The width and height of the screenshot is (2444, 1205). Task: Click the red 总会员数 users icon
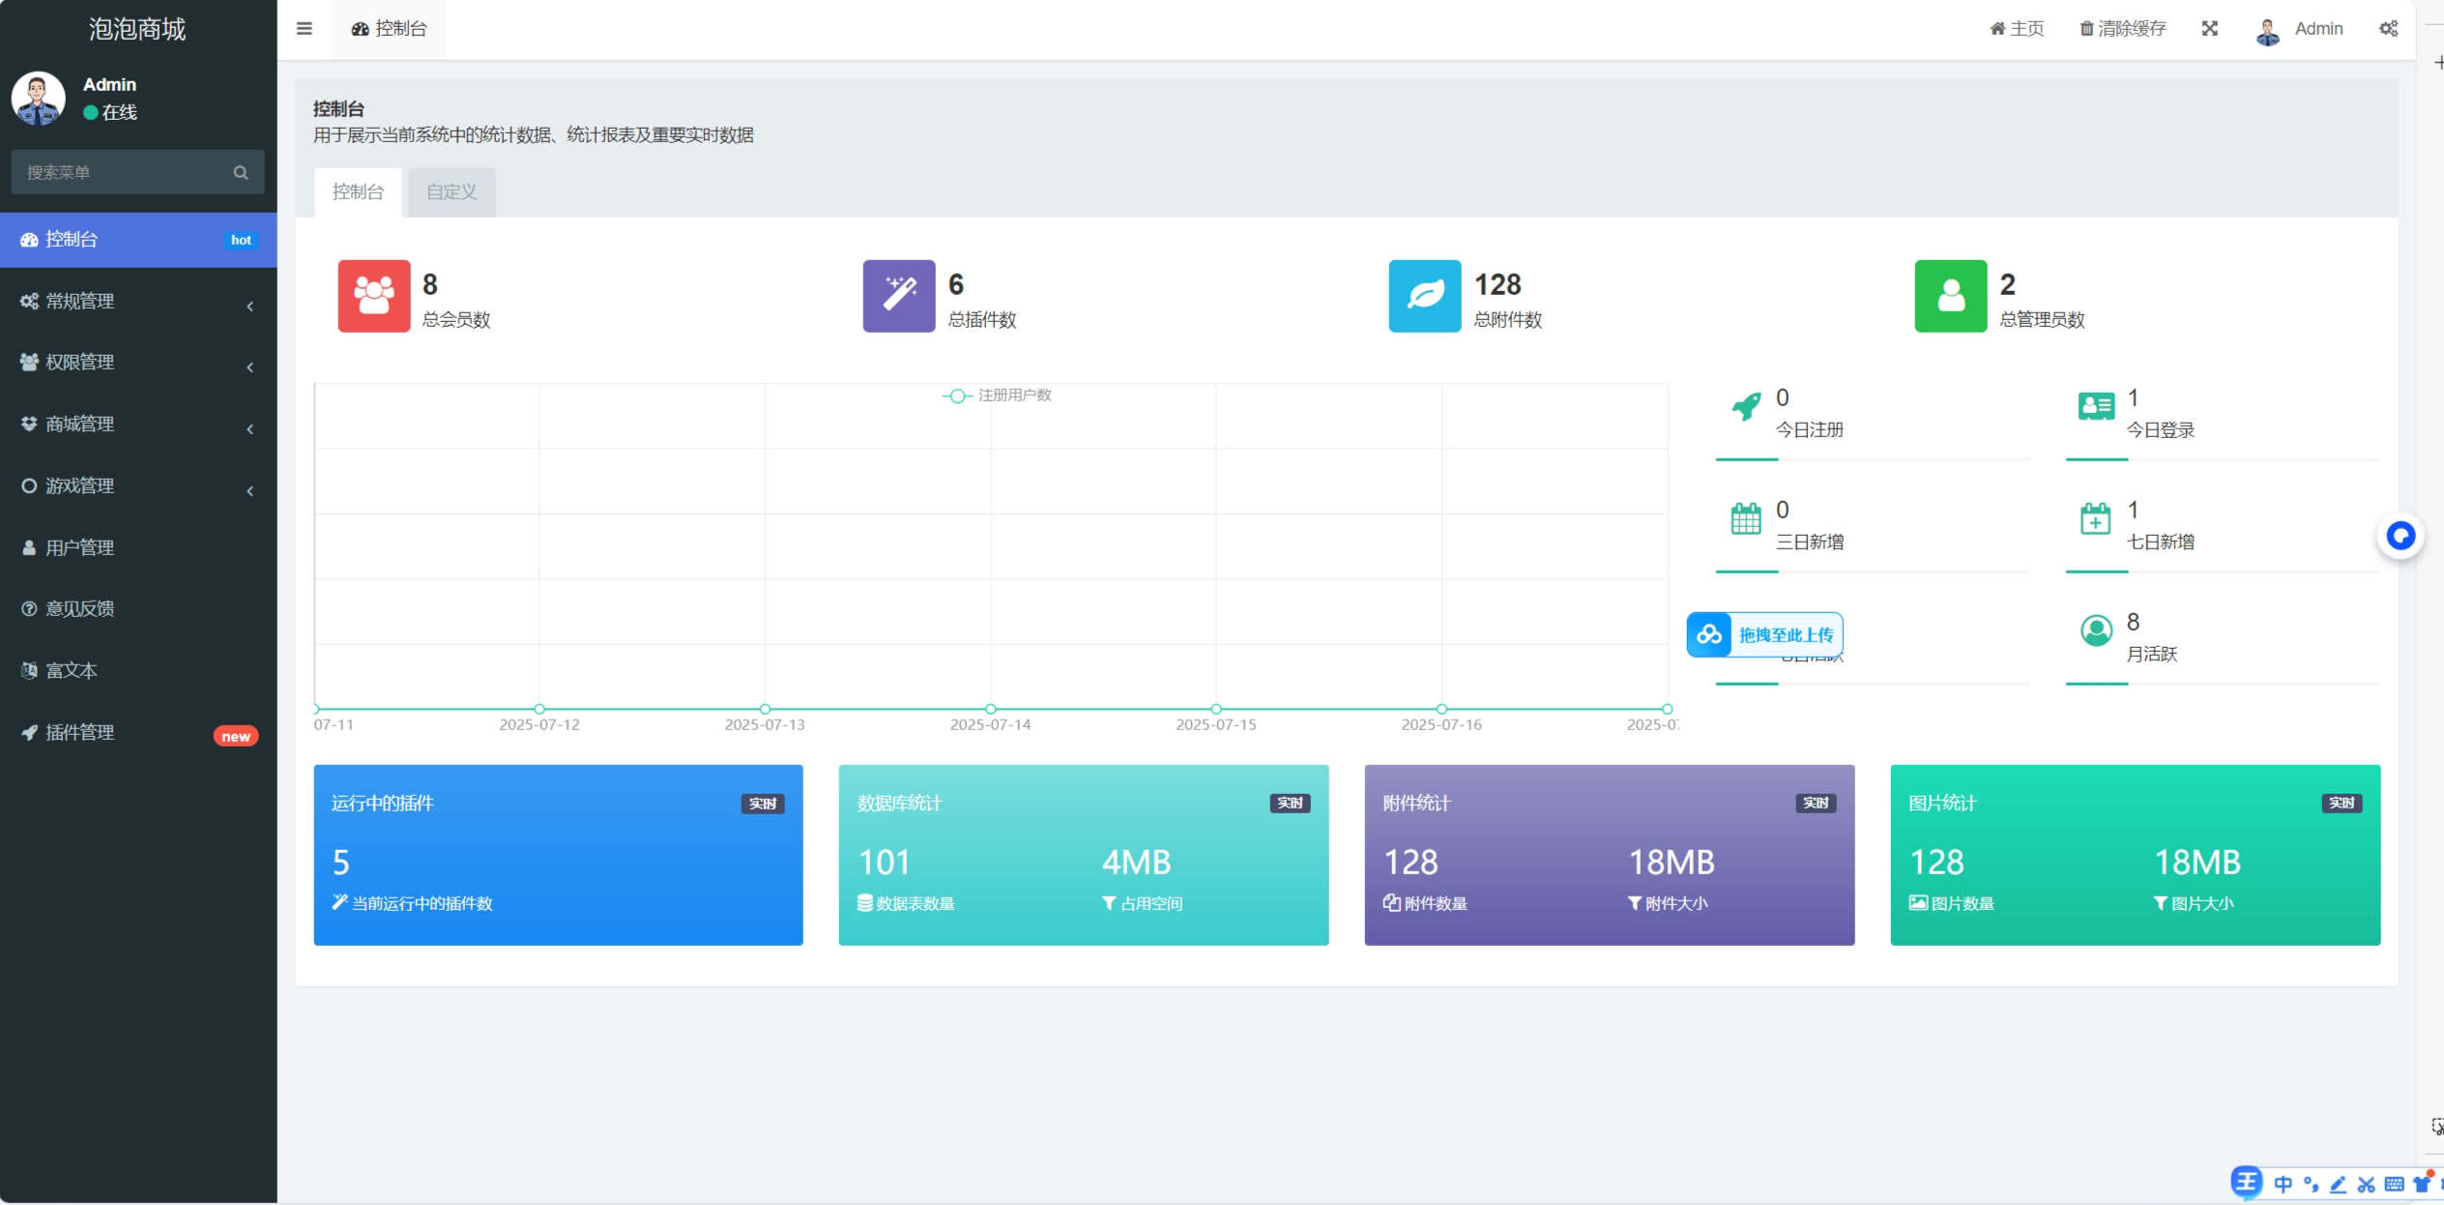pos(374,296)
